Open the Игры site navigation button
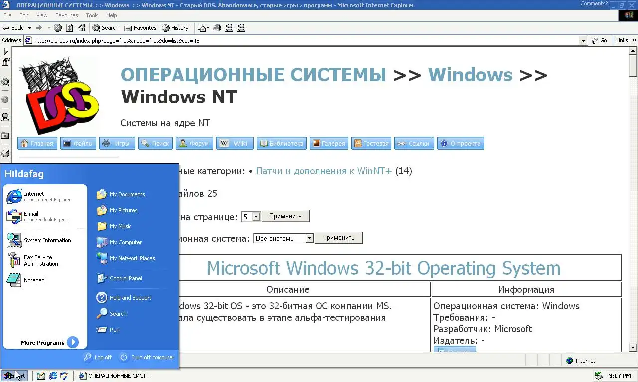 click(117, 143)
